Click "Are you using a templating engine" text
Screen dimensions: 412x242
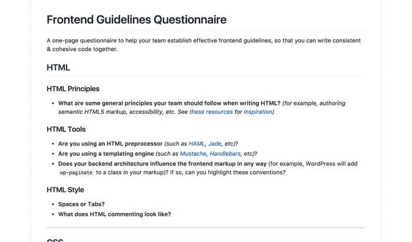106,154
